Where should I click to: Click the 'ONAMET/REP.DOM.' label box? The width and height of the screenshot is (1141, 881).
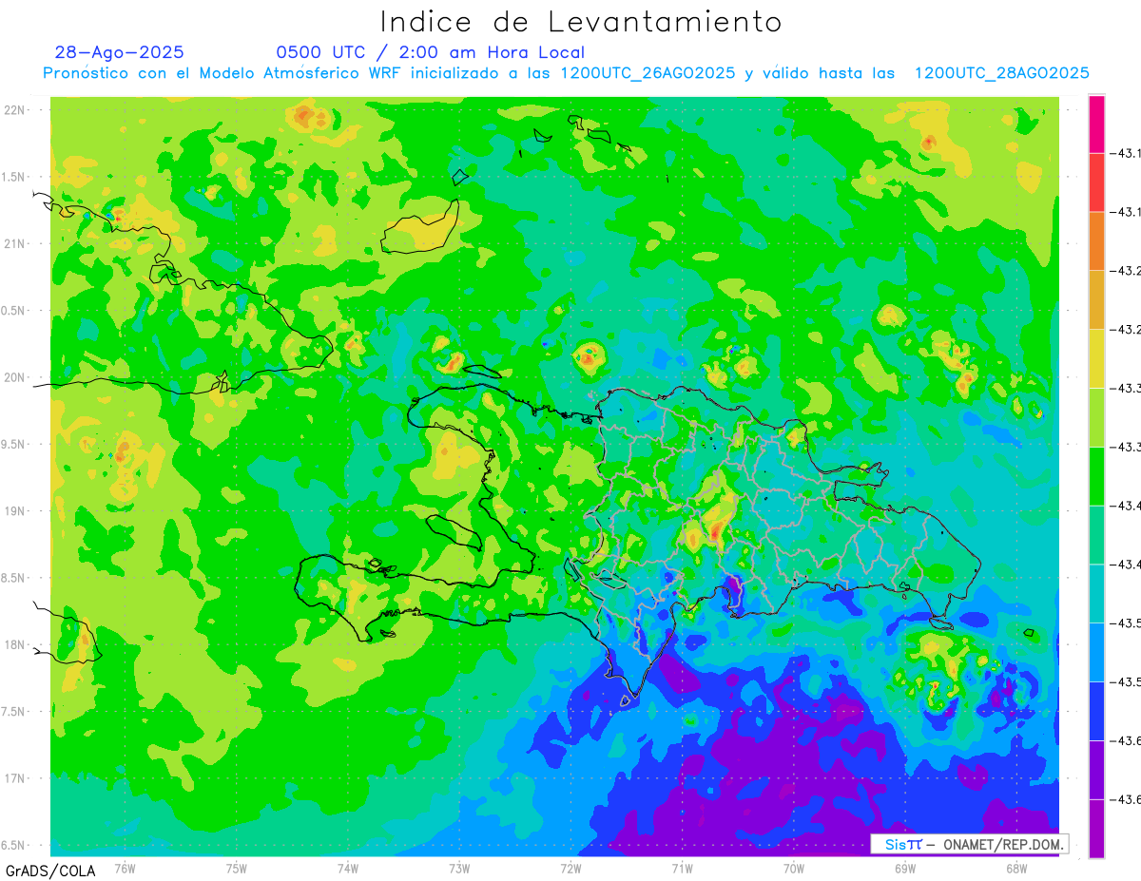970,844
